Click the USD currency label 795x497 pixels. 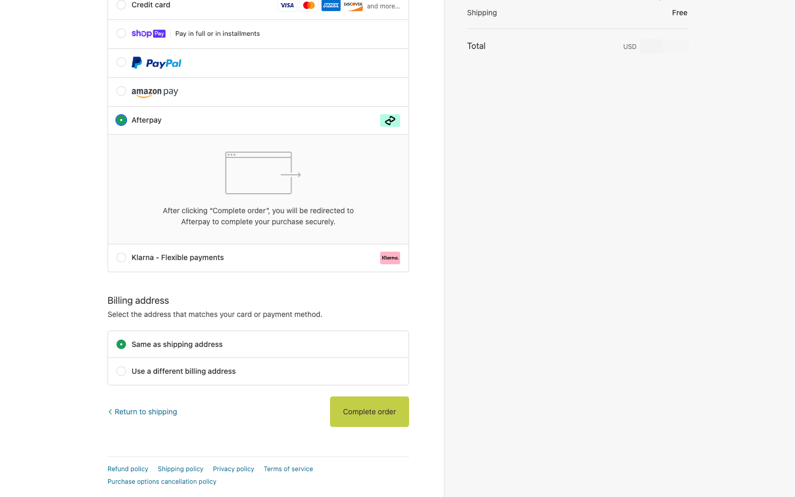(629, 47)
